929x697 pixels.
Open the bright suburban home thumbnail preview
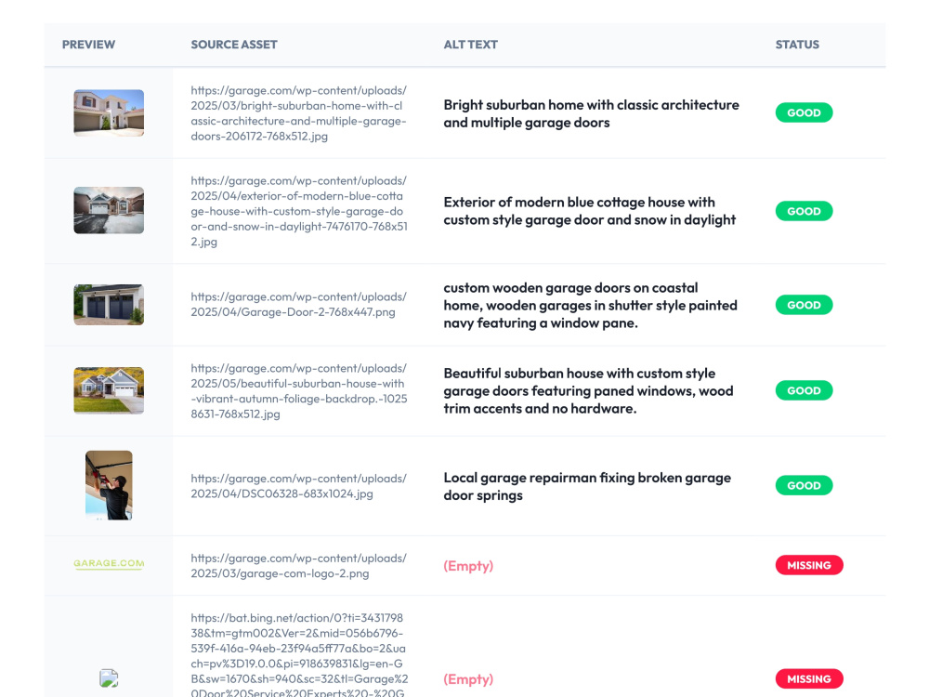(x=109, y=112)
